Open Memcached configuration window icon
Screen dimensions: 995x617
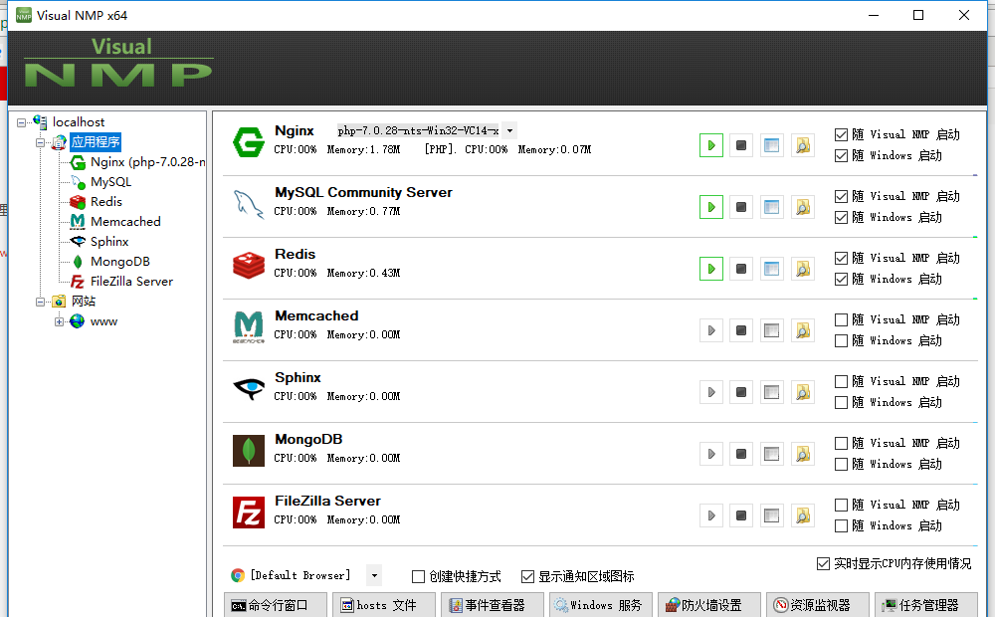(772, 330)
